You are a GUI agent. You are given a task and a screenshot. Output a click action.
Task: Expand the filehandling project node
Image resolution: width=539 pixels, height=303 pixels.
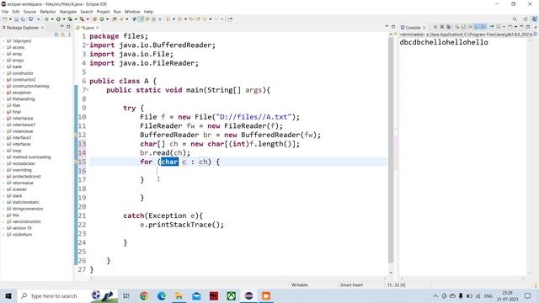(x=3, y=99)
